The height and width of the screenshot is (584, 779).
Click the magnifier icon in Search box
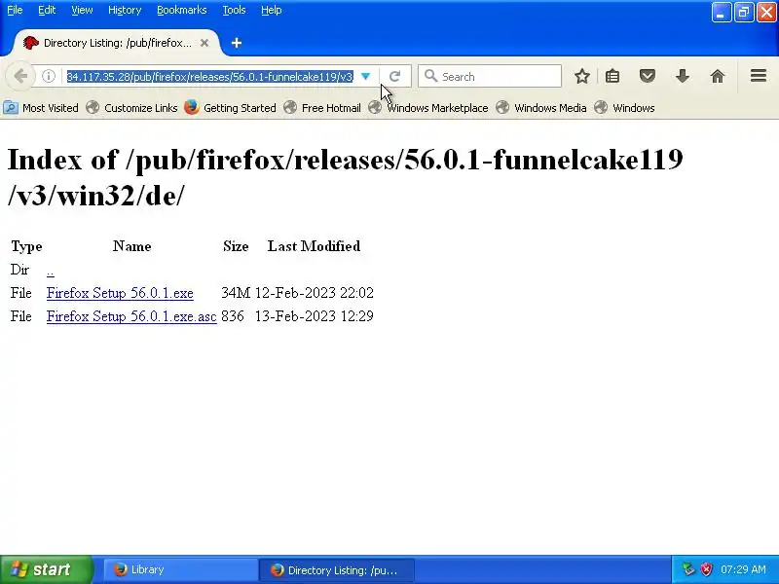pyautogui.click(x=430, y=76)
